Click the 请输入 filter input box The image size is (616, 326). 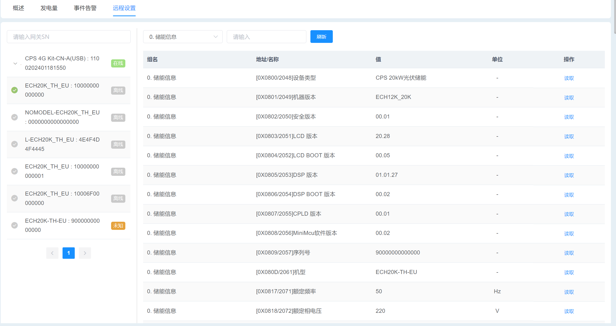coord(266,37)
